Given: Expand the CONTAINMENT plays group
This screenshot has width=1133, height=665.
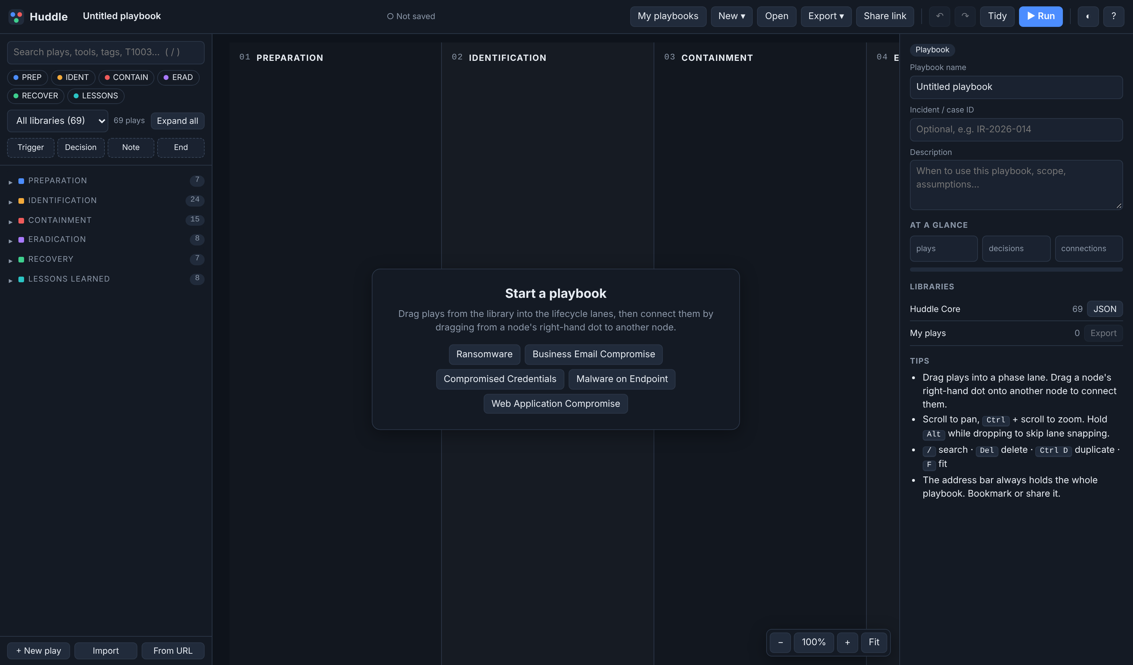Looking at the screenshot, I should click(x=106, y=220).
